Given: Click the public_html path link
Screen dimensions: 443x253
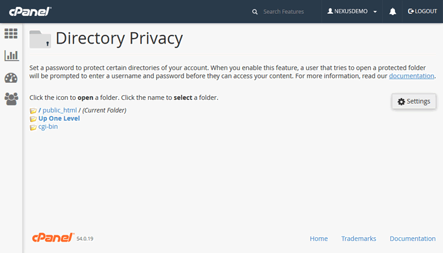Looking at the screenshot, I should (59, 110).
